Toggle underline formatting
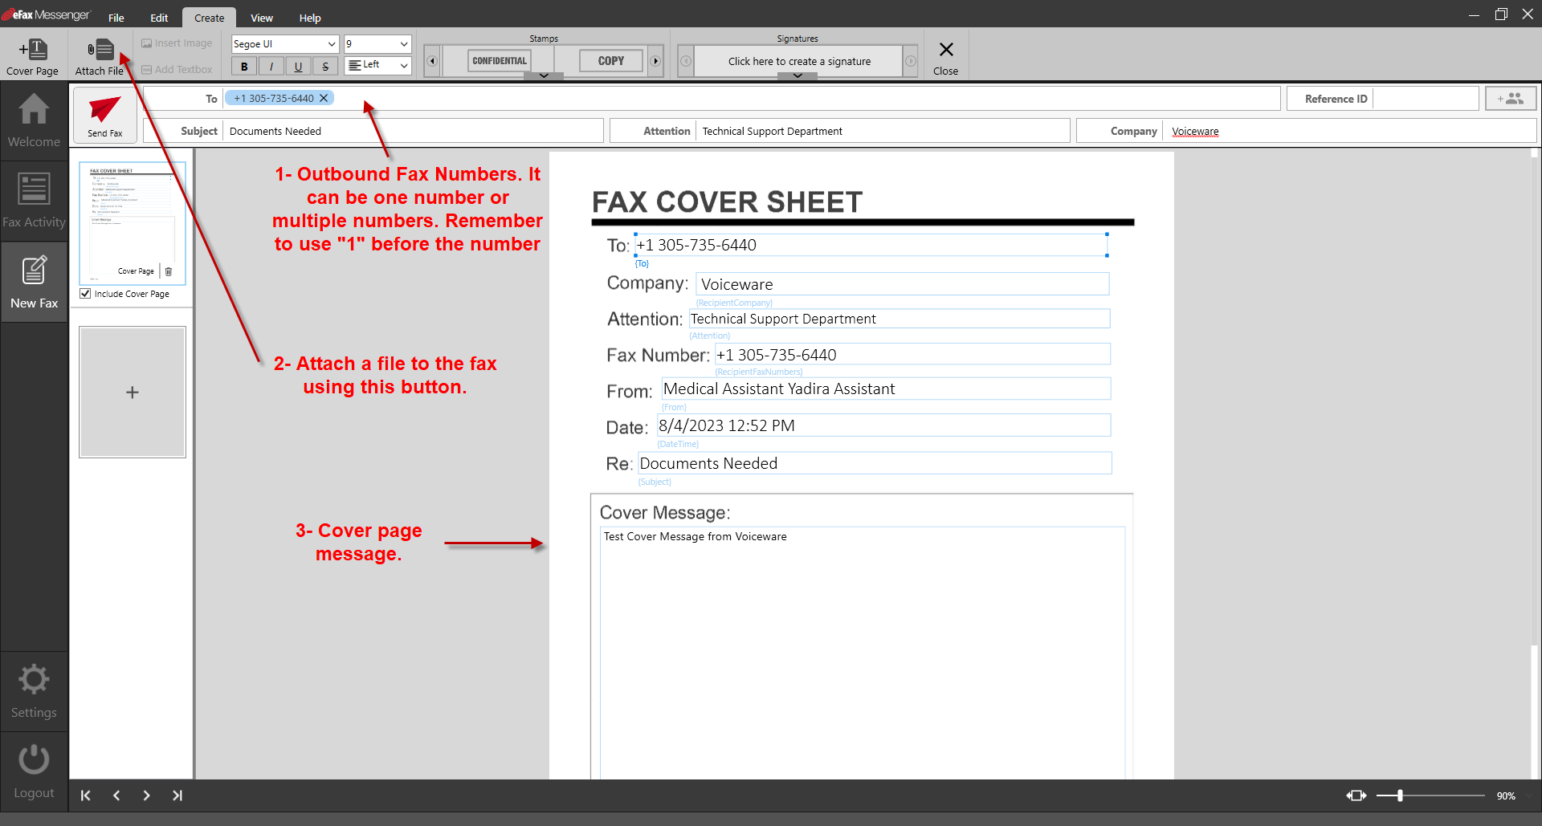 (298, 66)
